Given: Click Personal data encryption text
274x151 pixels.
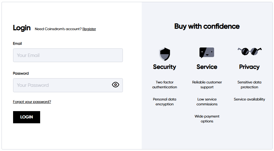Looking at the screenshot, I should click(x=165, y=102).
